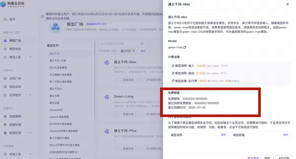
Task: Click the 通义千问-Plus card logo
Action: click(x=107, y=131)
